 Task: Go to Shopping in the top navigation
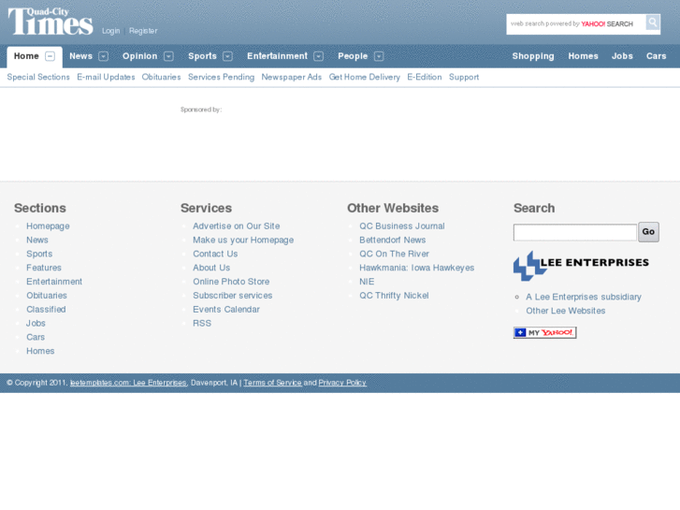533,56
